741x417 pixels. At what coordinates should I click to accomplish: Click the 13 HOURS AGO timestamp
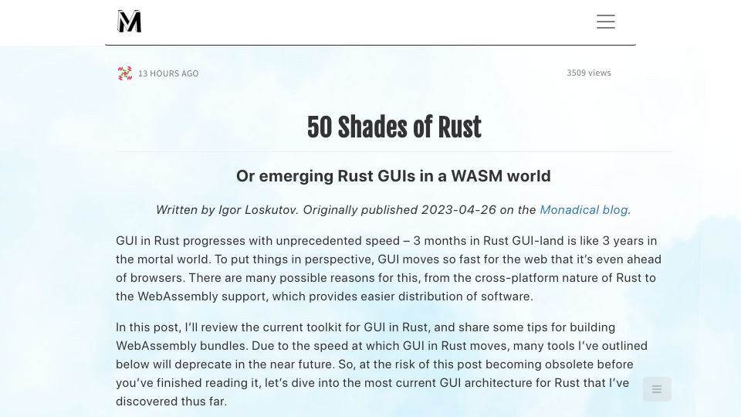tap(168, 73)
